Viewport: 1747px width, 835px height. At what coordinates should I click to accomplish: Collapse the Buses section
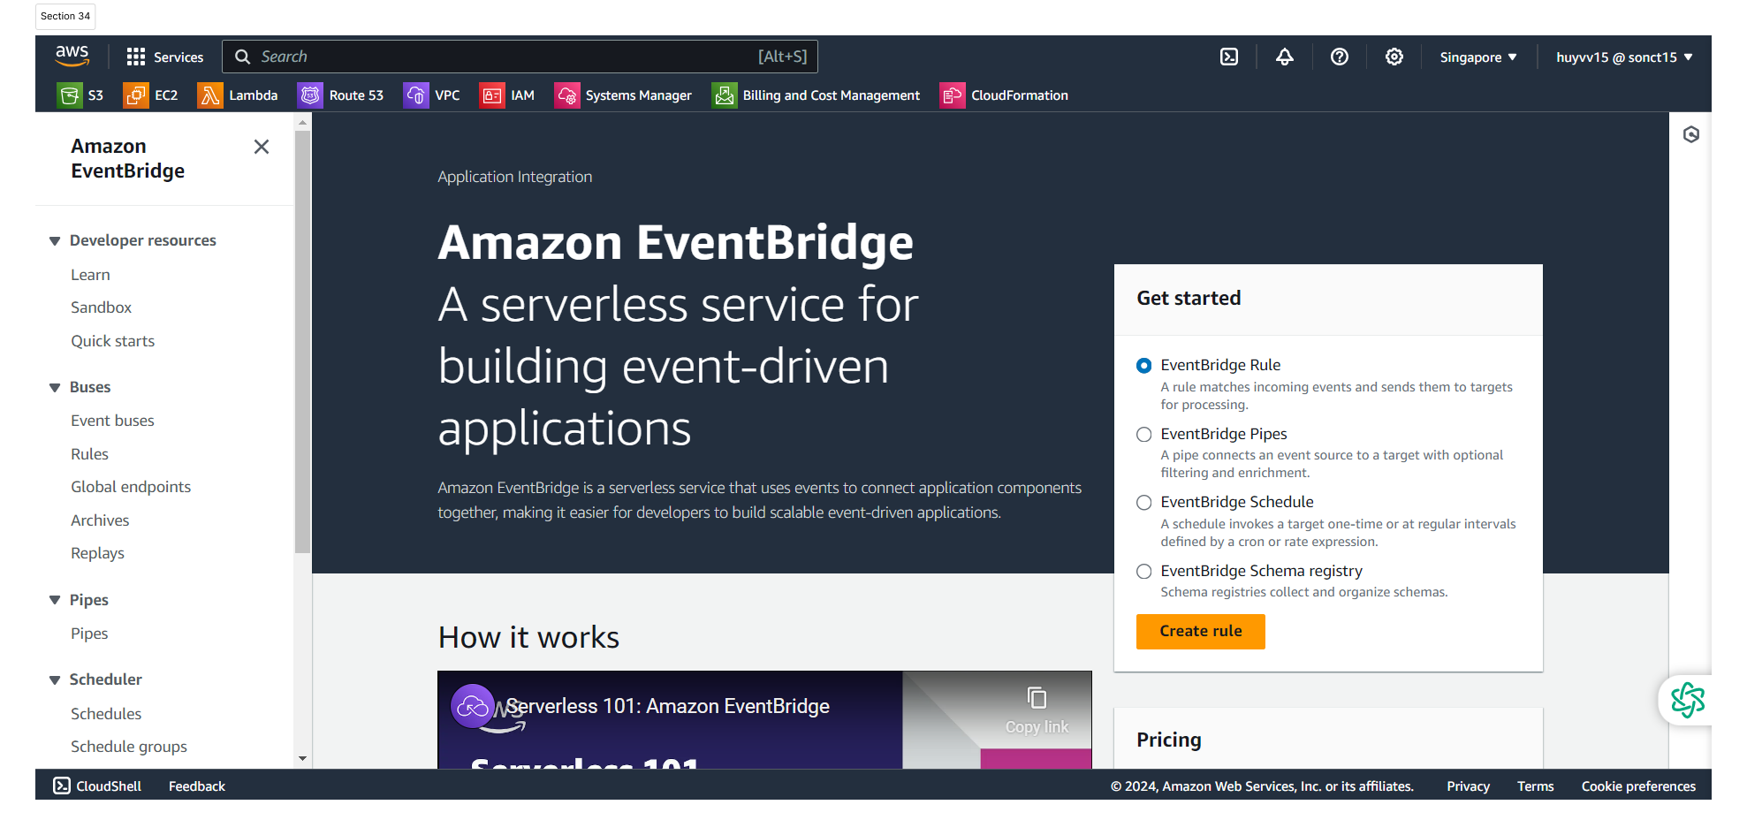pos(55,388)
